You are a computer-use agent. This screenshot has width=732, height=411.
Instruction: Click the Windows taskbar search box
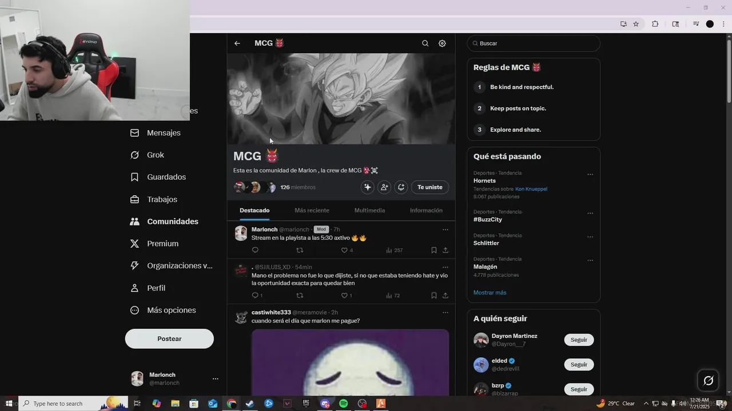[74, 404]
